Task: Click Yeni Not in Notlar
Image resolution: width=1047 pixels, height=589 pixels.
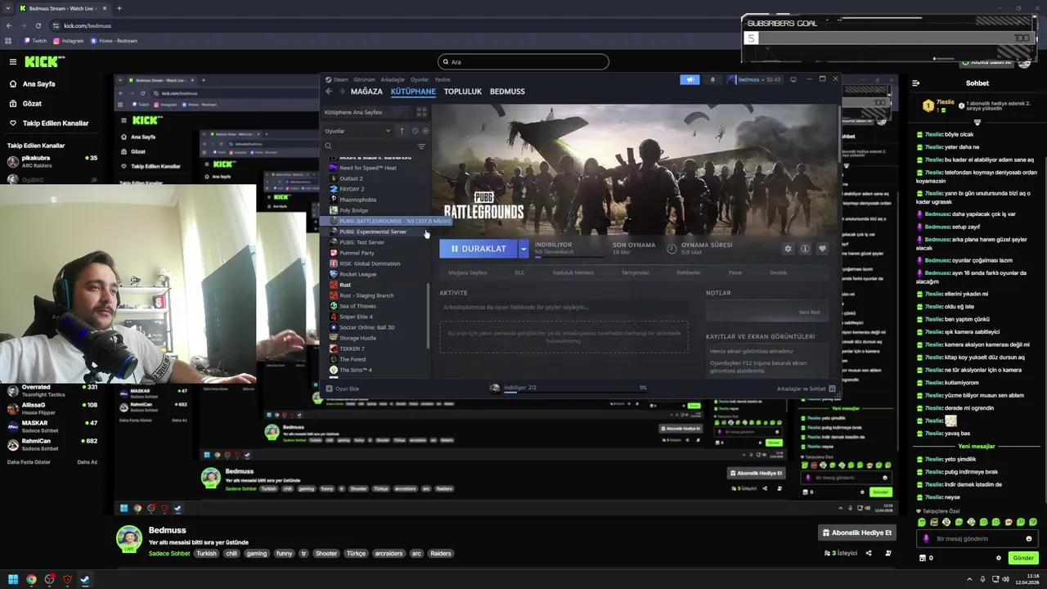Action: coord(809,312)
